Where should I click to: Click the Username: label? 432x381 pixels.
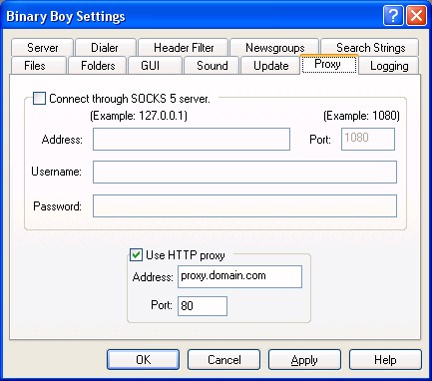pos(56,172)
